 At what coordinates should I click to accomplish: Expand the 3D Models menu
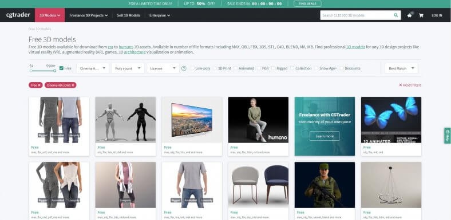pos(50,15)
